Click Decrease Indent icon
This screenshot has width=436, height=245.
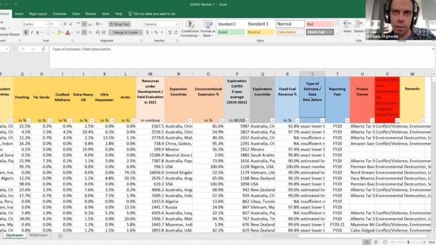(98, 32)
